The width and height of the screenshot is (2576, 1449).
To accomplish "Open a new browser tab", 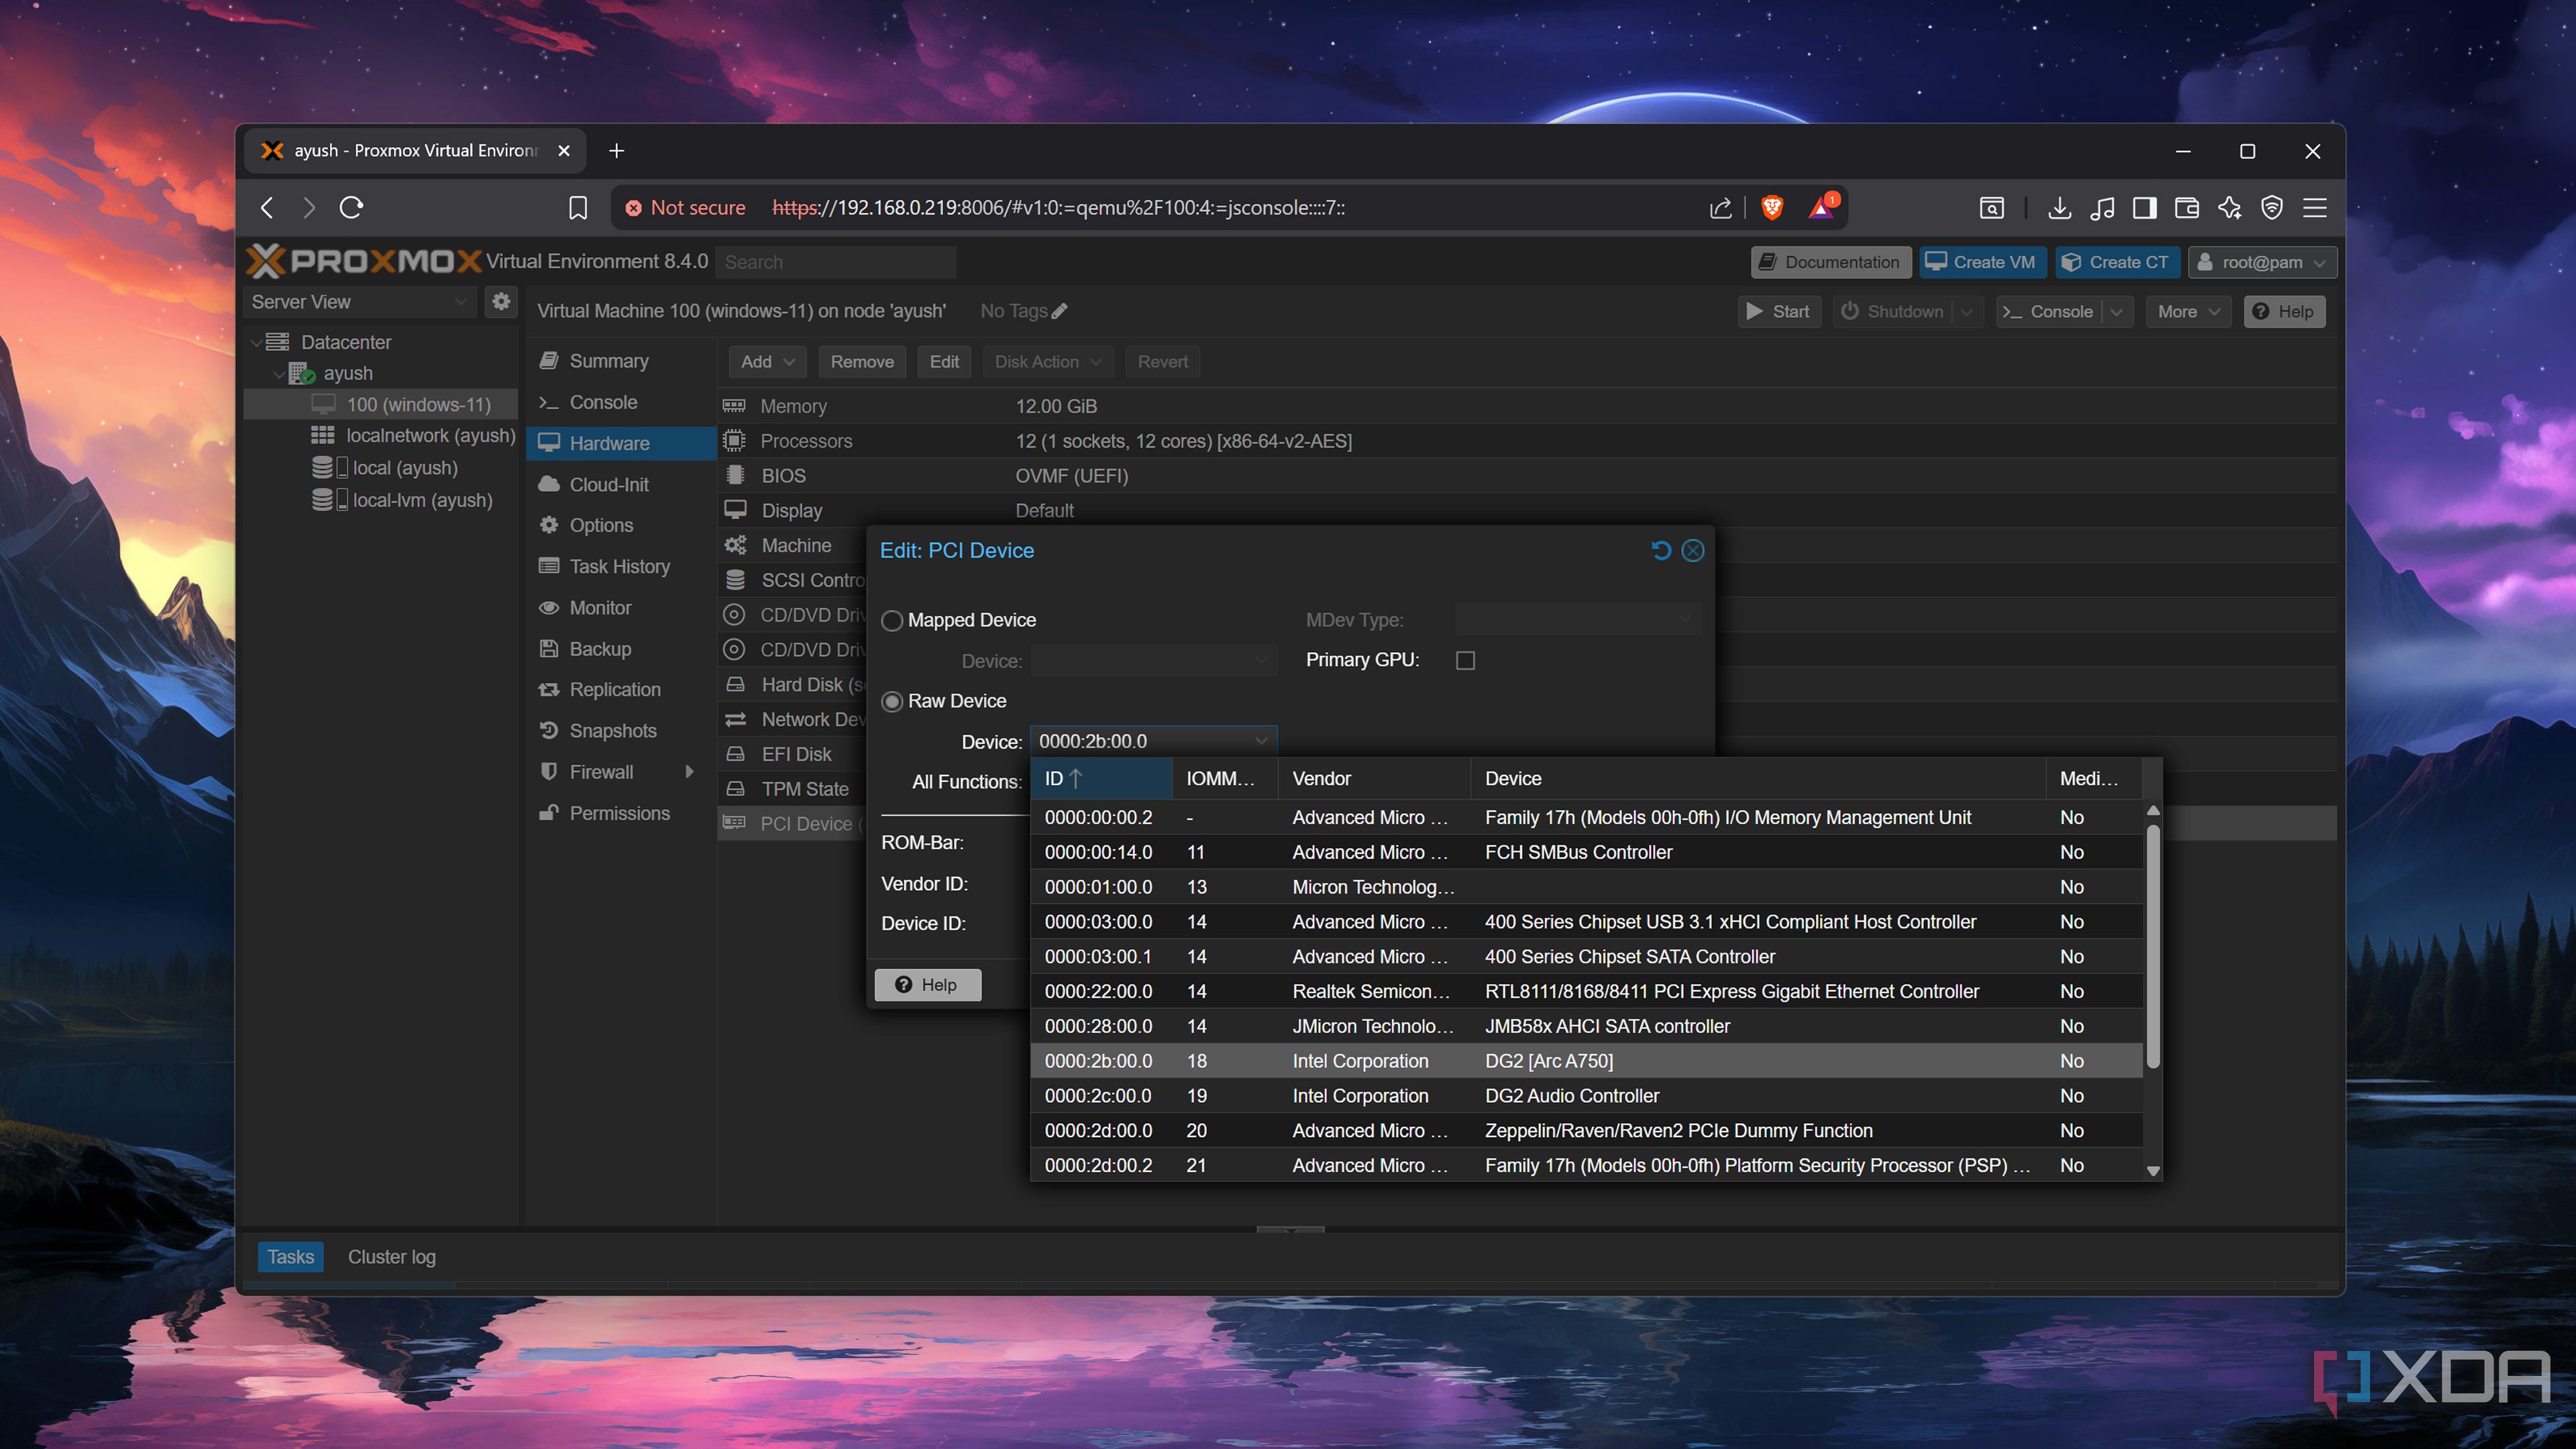I will click(x=617, y=151).
